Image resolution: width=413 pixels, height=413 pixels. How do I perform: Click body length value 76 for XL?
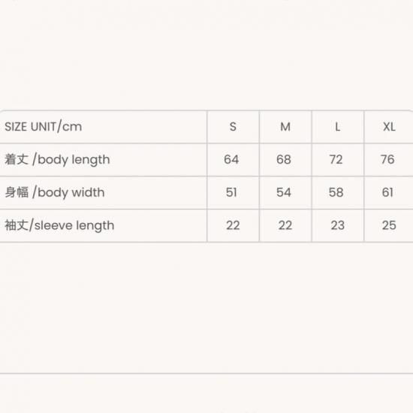[387, 159]
